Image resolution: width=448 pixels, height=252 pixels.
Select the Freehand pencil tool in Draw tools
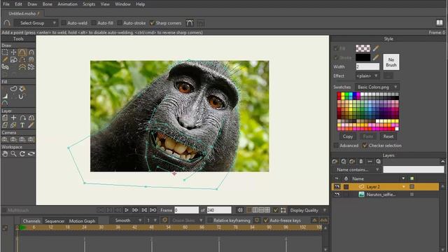5,59
